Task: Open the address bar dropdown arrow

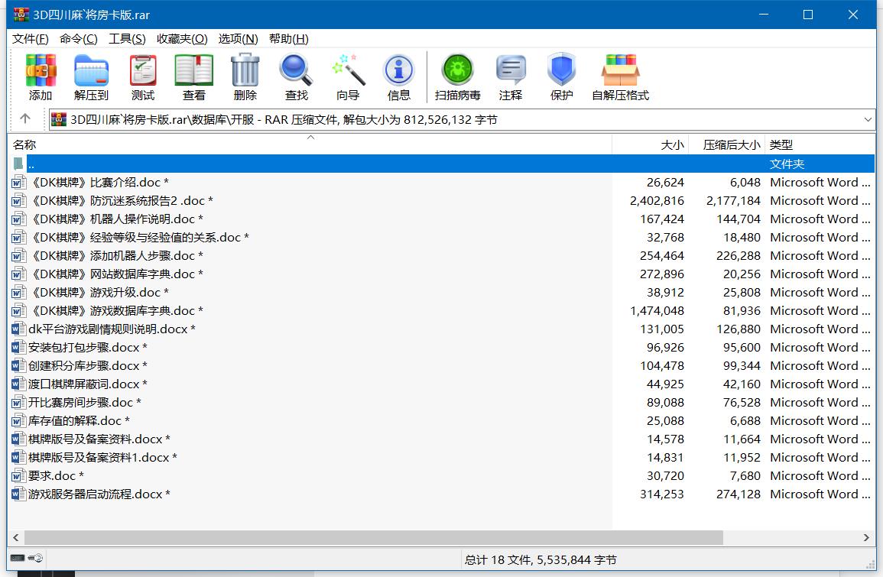Action: coord(868,119)
